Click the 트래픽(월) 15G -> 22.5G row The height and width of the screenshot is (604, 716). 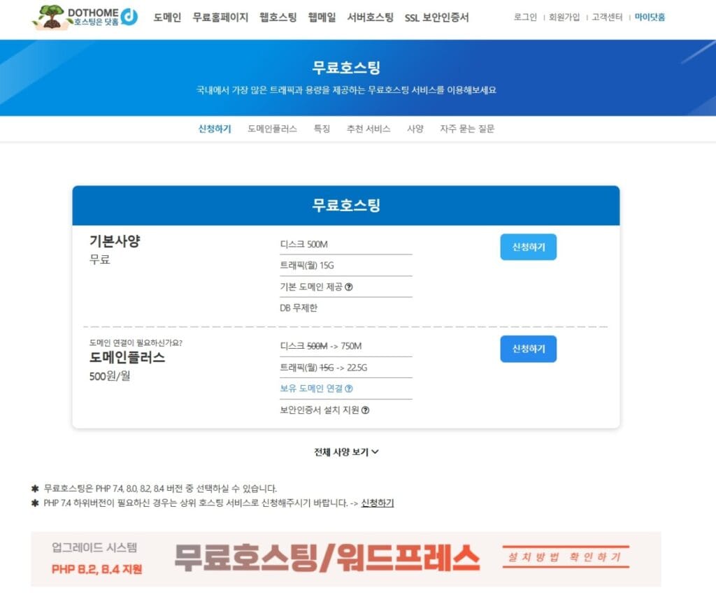point(345,368)
